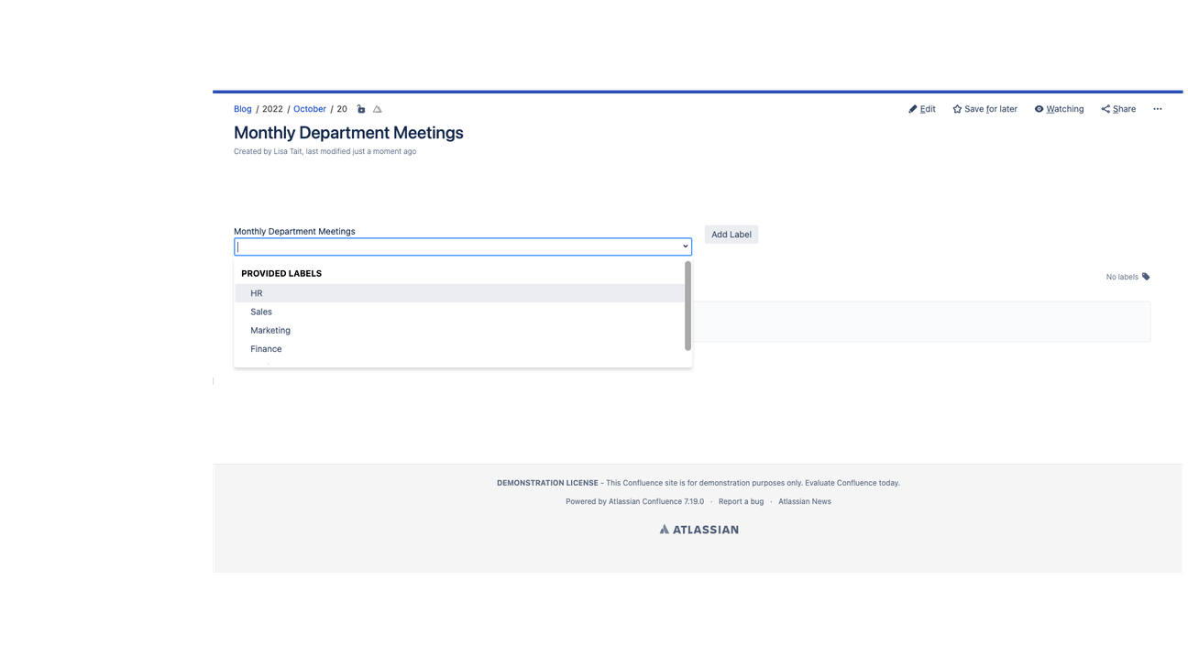Click the Atlassian logo in the footer
1188x668 pixels.
pos(698,529)
